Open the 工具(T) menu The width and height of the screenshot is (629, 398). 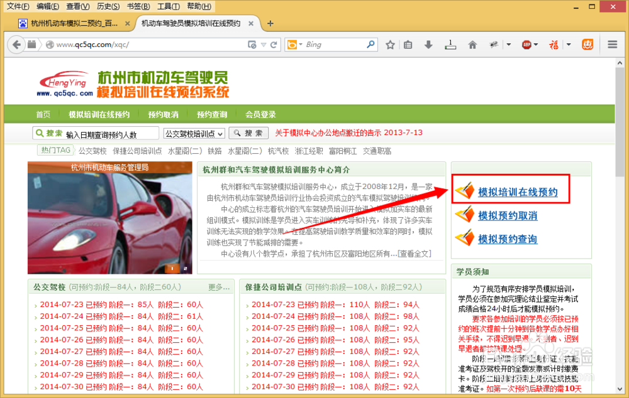tap(169, 6)
